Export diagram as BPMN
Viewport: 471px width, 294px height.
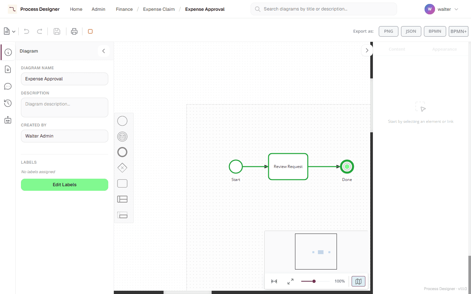click(435, 31)
